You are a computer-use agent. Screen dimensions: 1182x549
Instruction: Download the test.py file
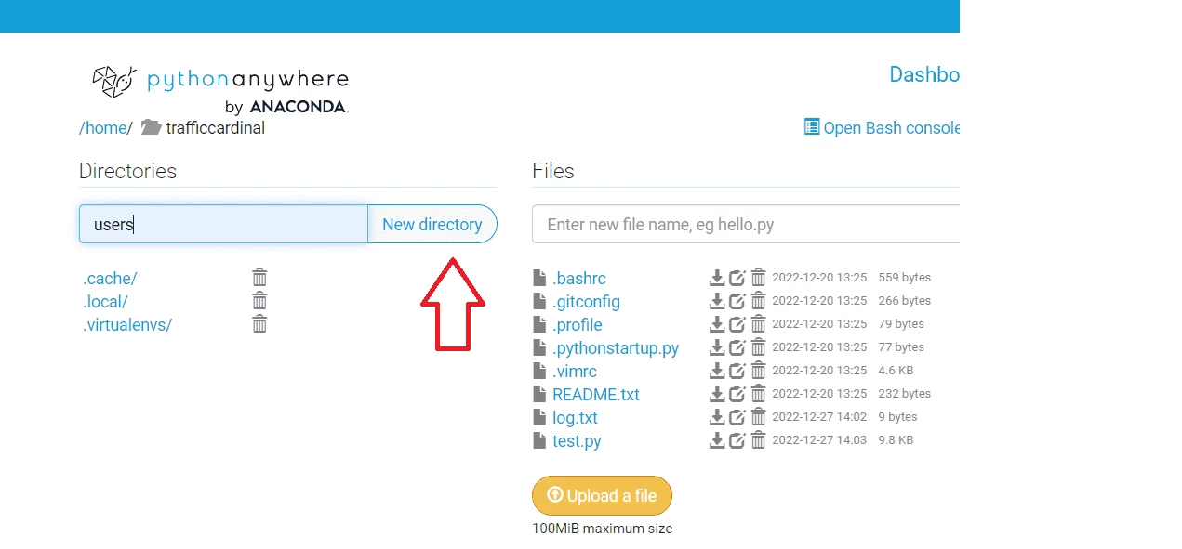717,440
